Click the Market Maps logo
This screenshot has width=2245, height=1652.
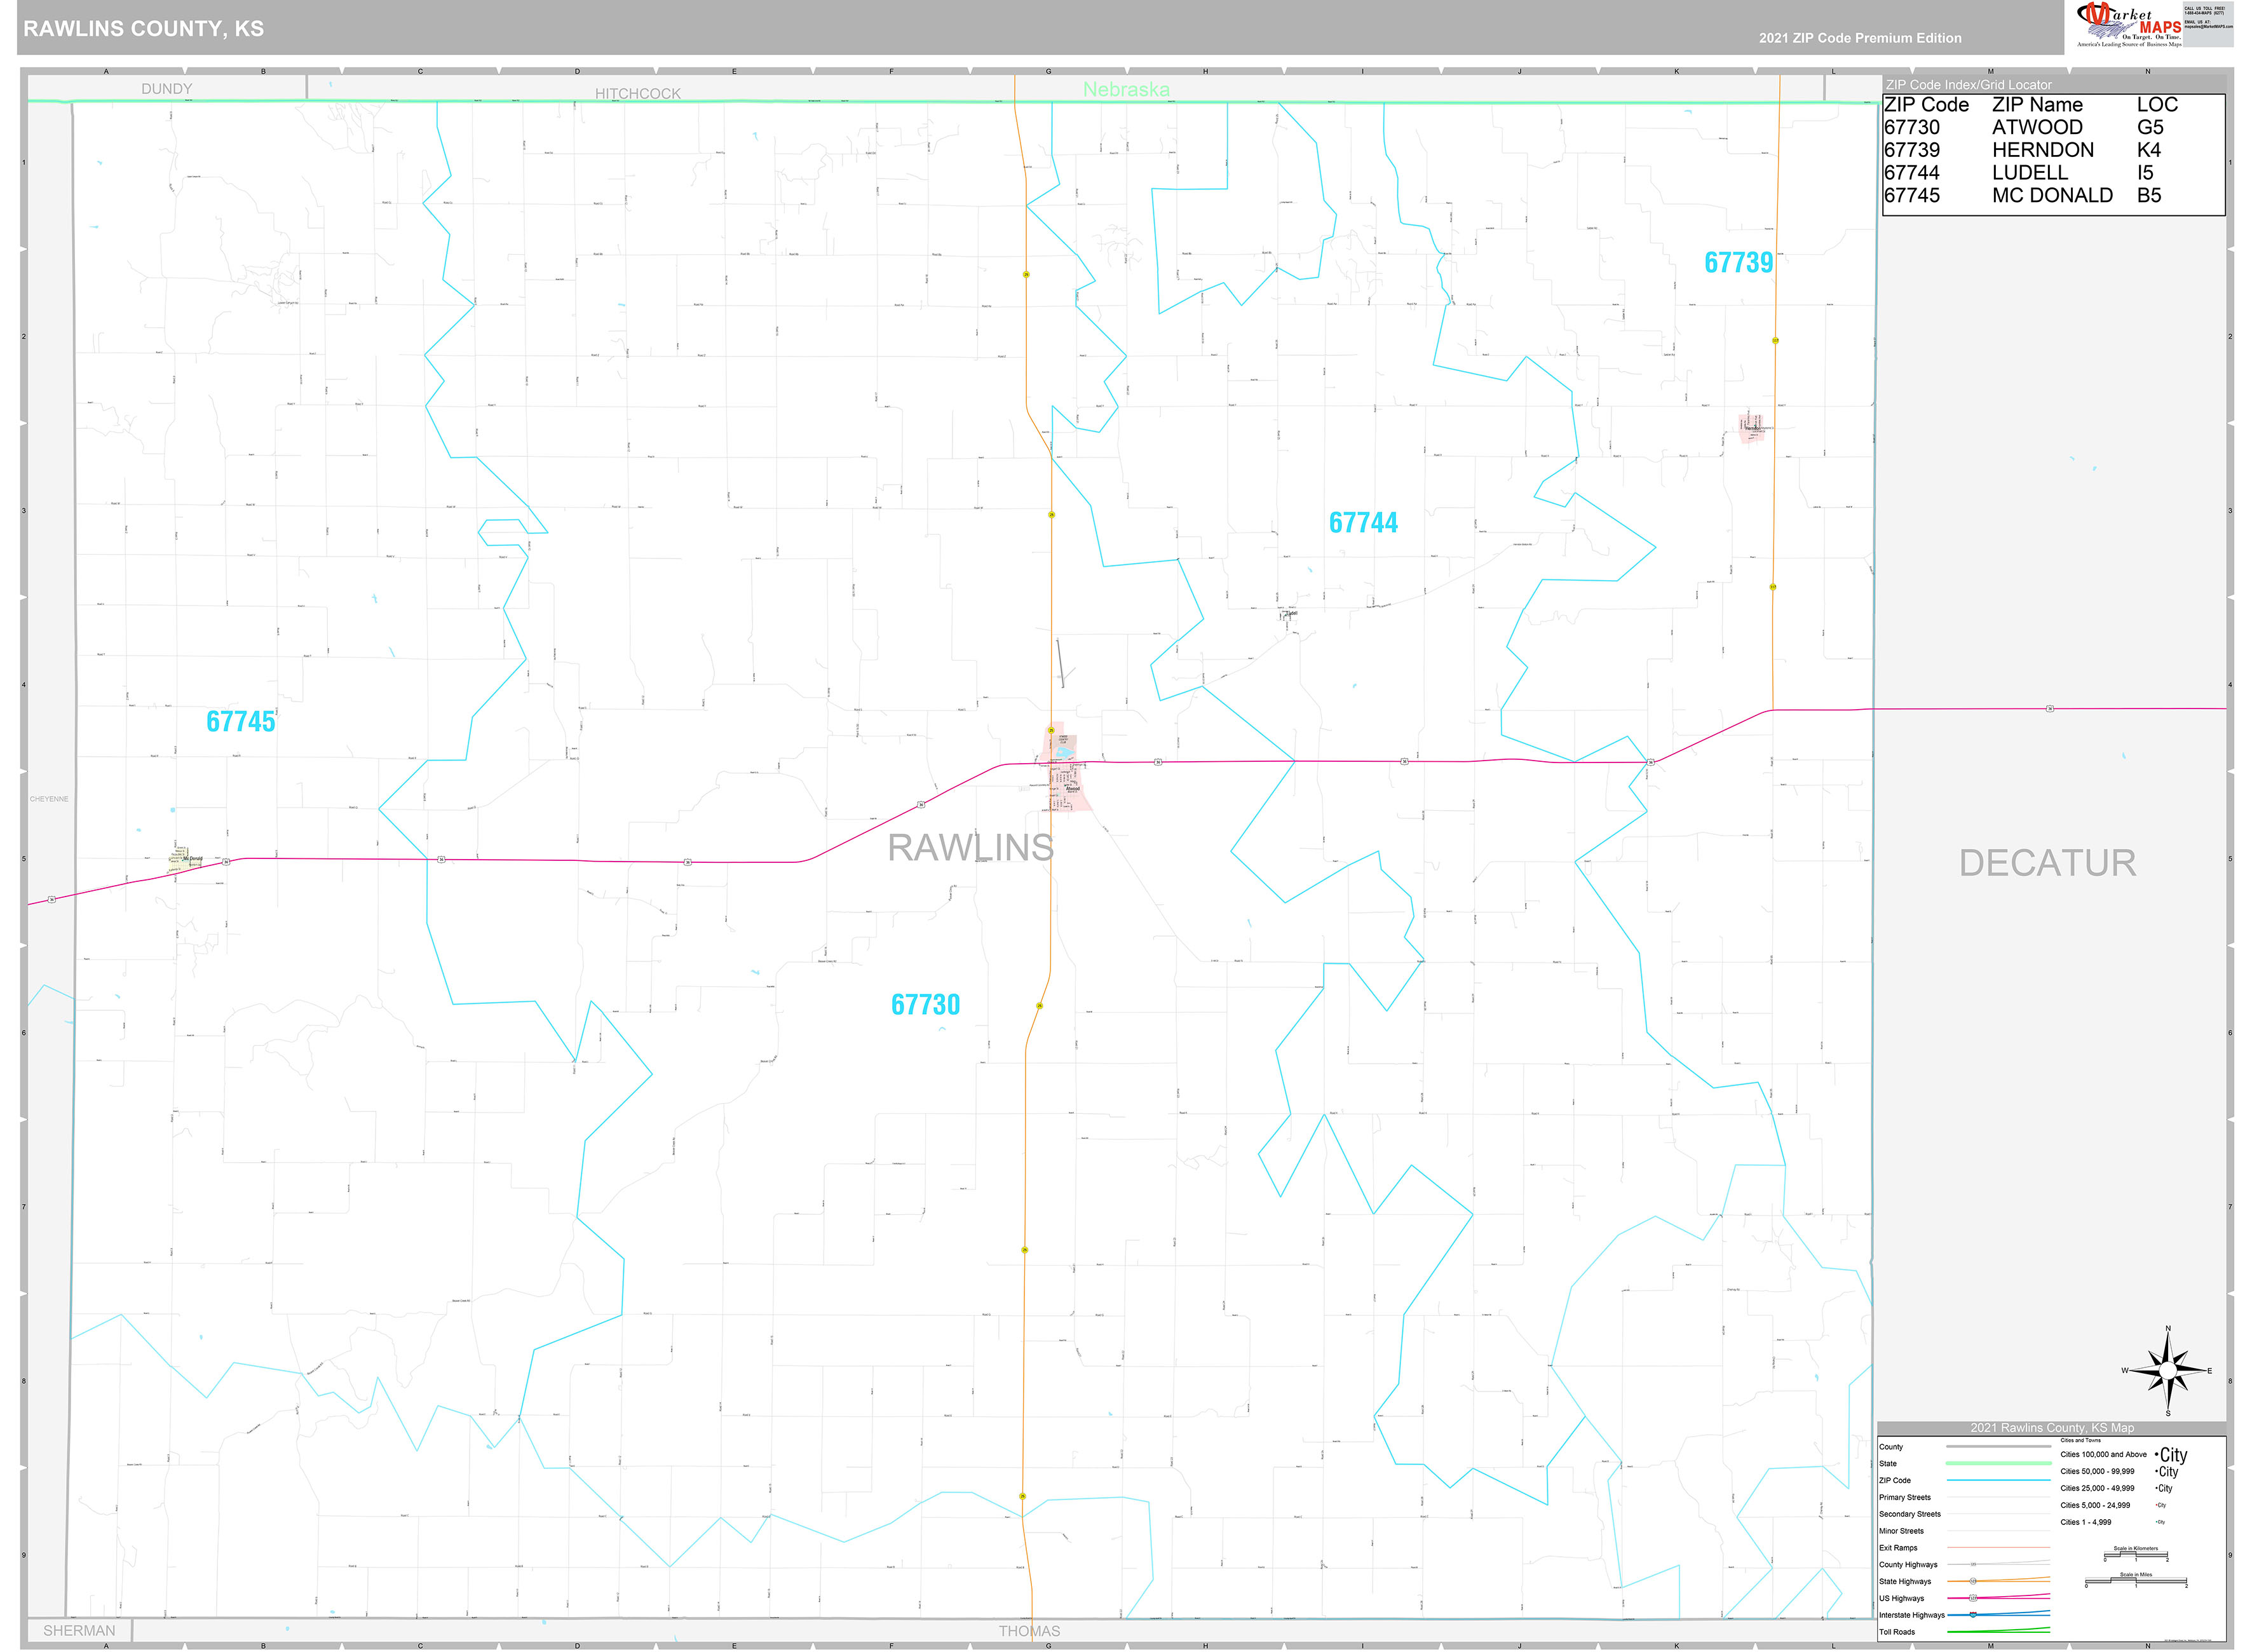tap(2128, 24)
